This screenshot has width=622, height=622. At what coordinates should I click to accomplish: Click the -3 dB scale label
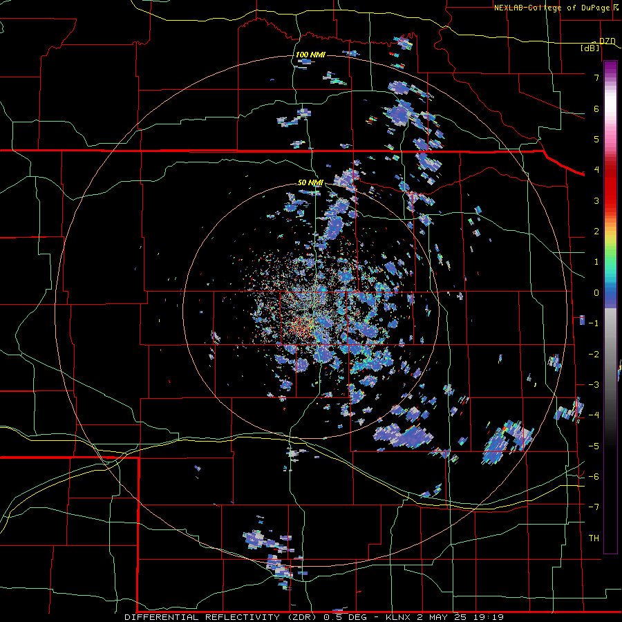click(594, 385)
